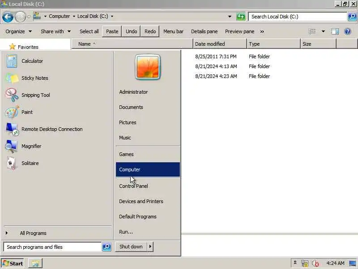Open Windows Explorer taskbar icon

(x=35, y=263)
